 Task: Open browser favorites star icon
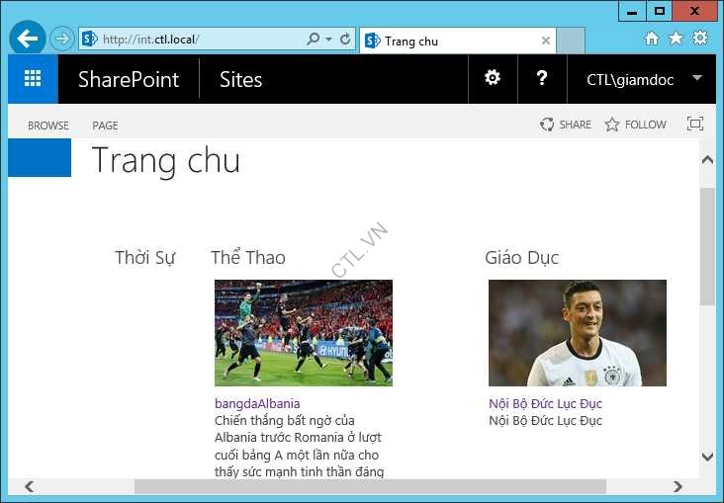676,39
